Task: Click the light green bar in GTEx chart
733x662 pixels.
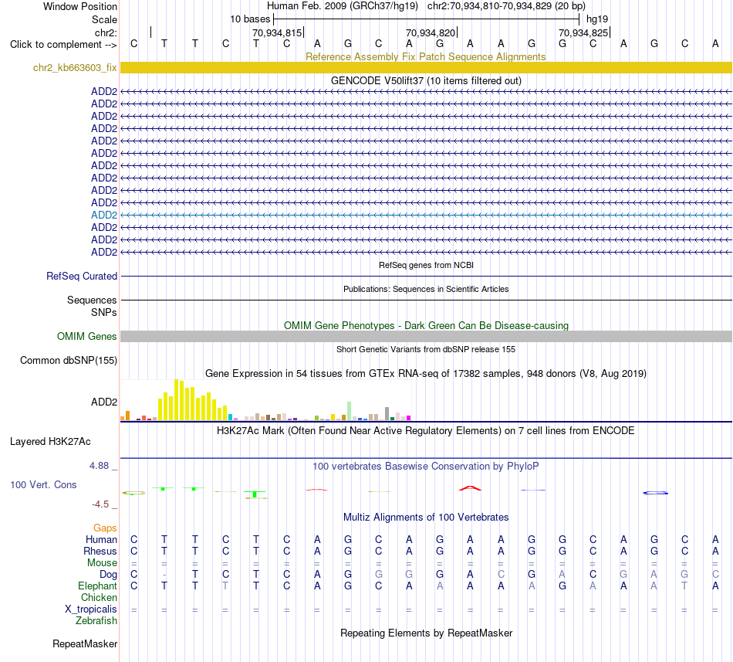Action: click(x=349, y=411)
